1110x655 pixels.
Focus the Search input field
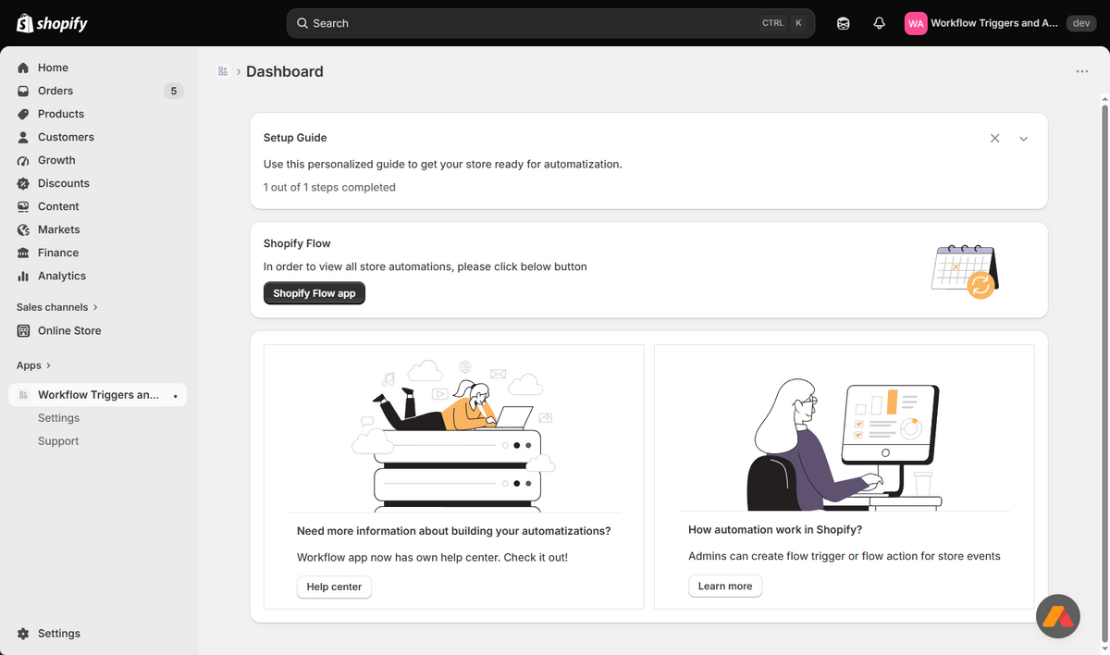coord(550,23)
